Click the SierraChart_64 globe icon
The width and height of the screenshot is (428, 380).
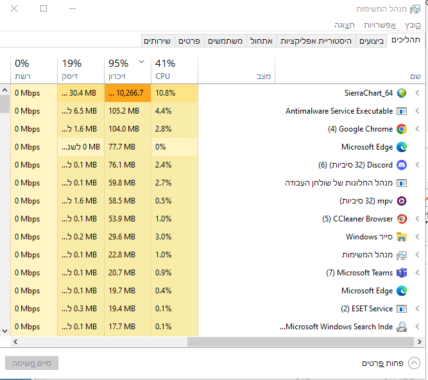(x=402, y=93)
